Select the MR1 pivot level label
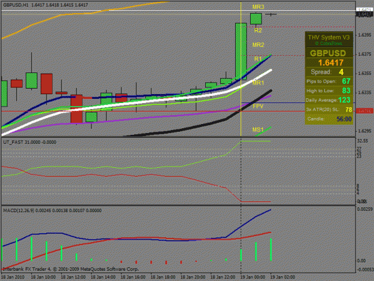 pos(258,83)
